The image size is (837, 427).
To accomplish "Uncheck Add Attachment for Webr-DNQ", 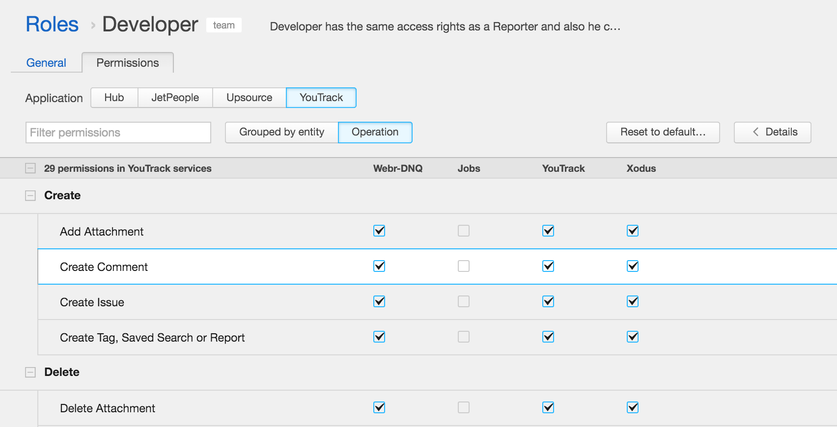I will (379, 231).
